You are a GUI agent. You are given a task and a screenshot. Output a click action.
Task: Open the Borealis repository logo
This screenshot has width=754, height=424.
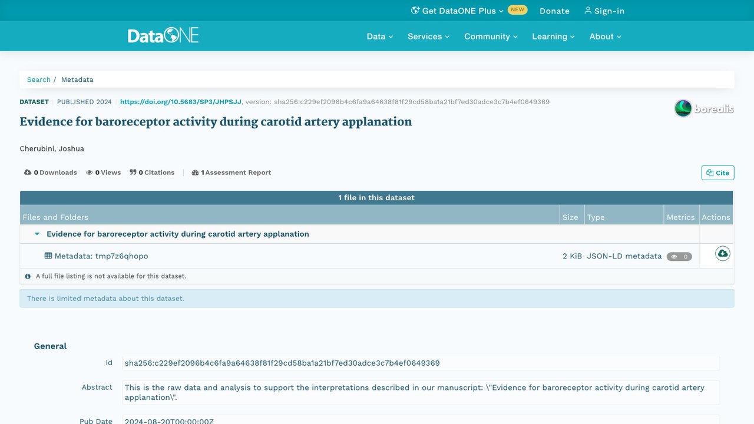pos(704,108)
